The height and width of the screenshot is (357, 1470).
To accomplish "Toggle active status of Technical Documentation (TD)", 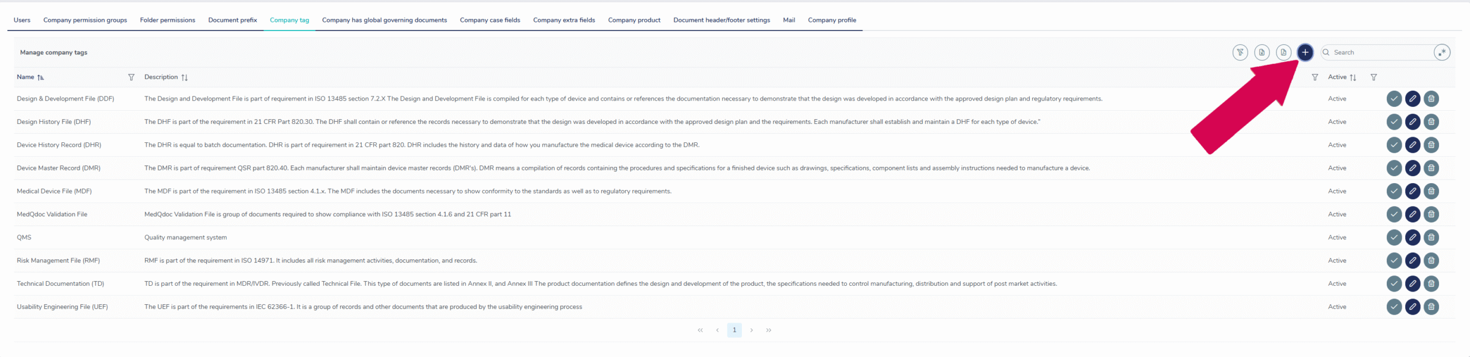I will point(1394,284).
